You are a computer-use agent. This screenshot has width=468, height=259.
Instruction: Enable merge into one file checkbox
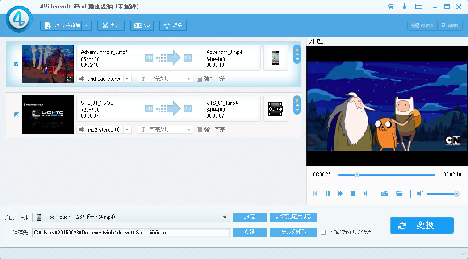coord(323,232)
